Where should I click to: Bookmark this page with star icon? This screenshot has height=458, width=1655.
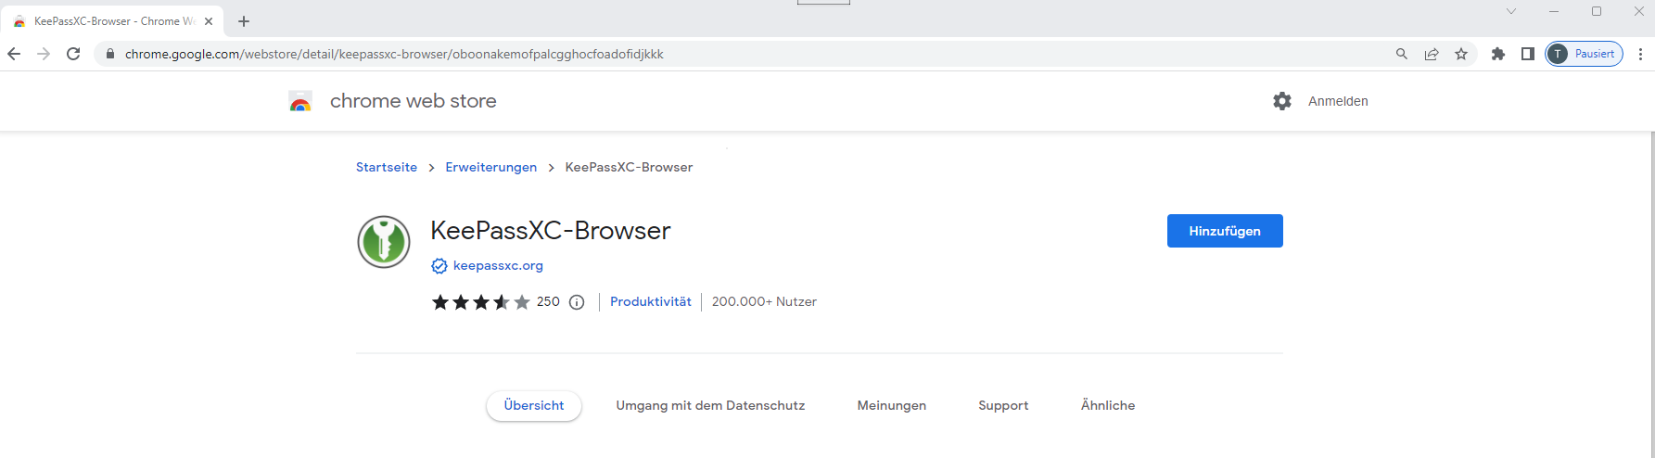point(1461,54)
